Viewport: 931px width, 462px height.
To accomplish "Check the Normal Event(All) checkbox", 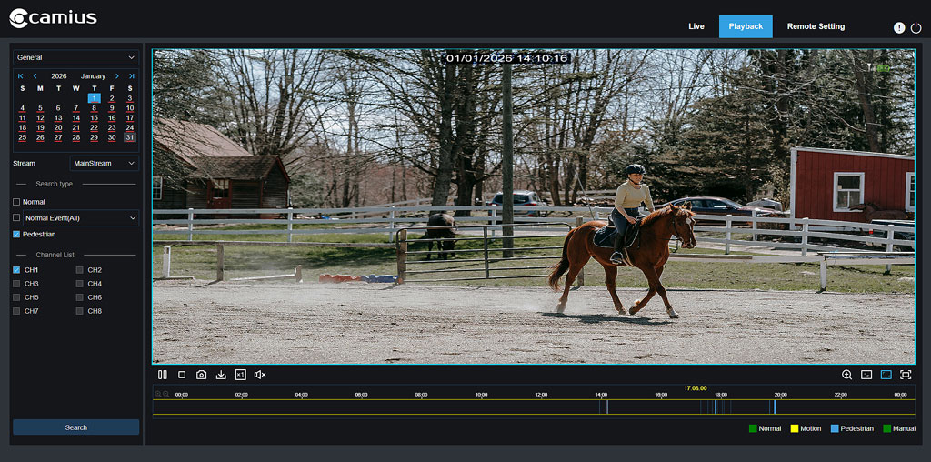I will 16,218.
